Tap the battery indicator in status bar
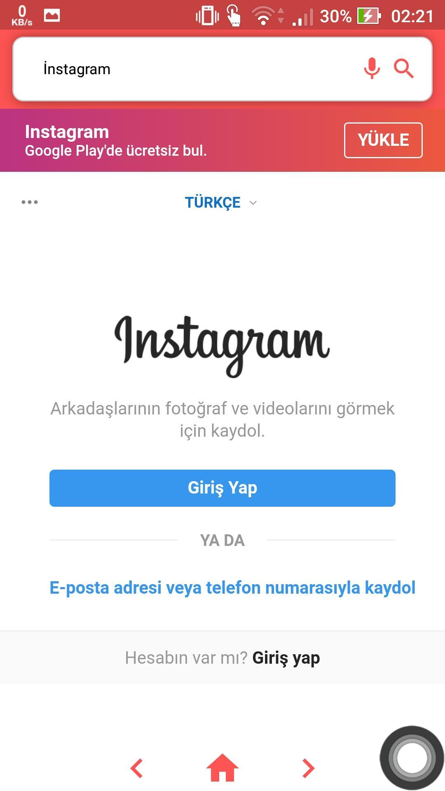This screenshot has height=791, width=445. click(x=369, y=16)
